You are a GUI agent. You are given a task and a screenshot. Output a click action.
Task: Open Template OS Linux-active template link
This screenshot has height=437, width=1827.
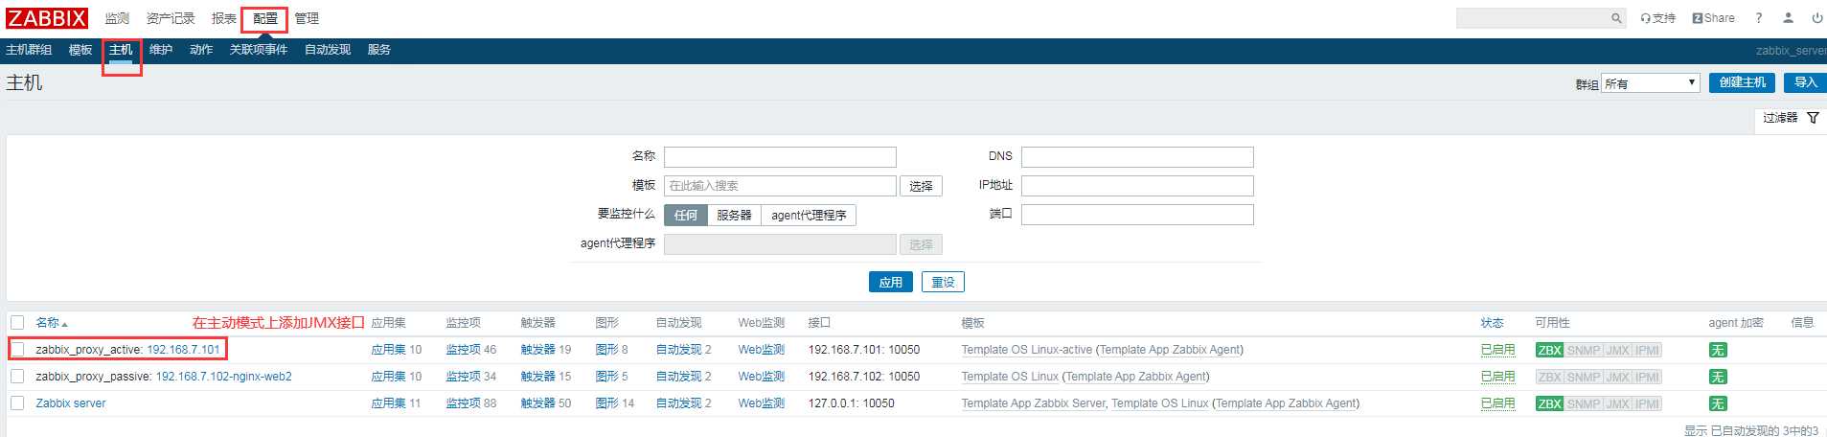(1027, 350)
